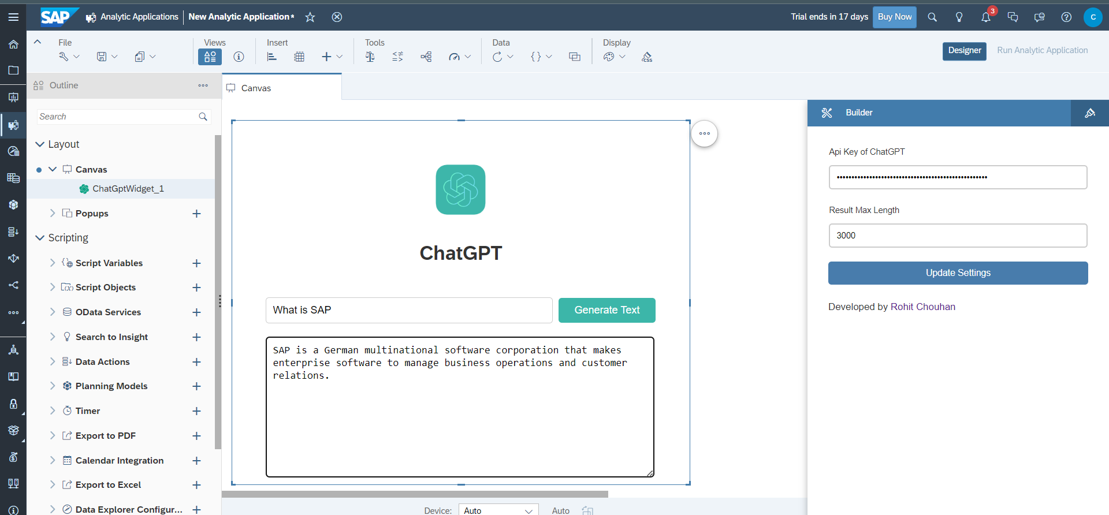Click the Result Max Length field
The width and height of the screenshot is (1109, 515).
pos(958,236)
